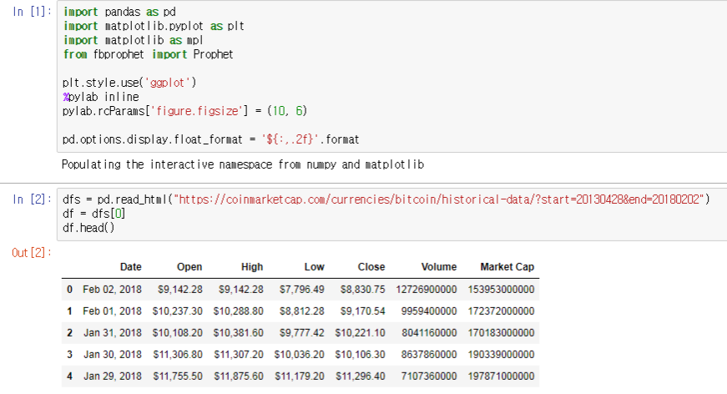This screenshot has height=394, width=727.
Task: Click the Market Cap column header
Action: (507, 267)
